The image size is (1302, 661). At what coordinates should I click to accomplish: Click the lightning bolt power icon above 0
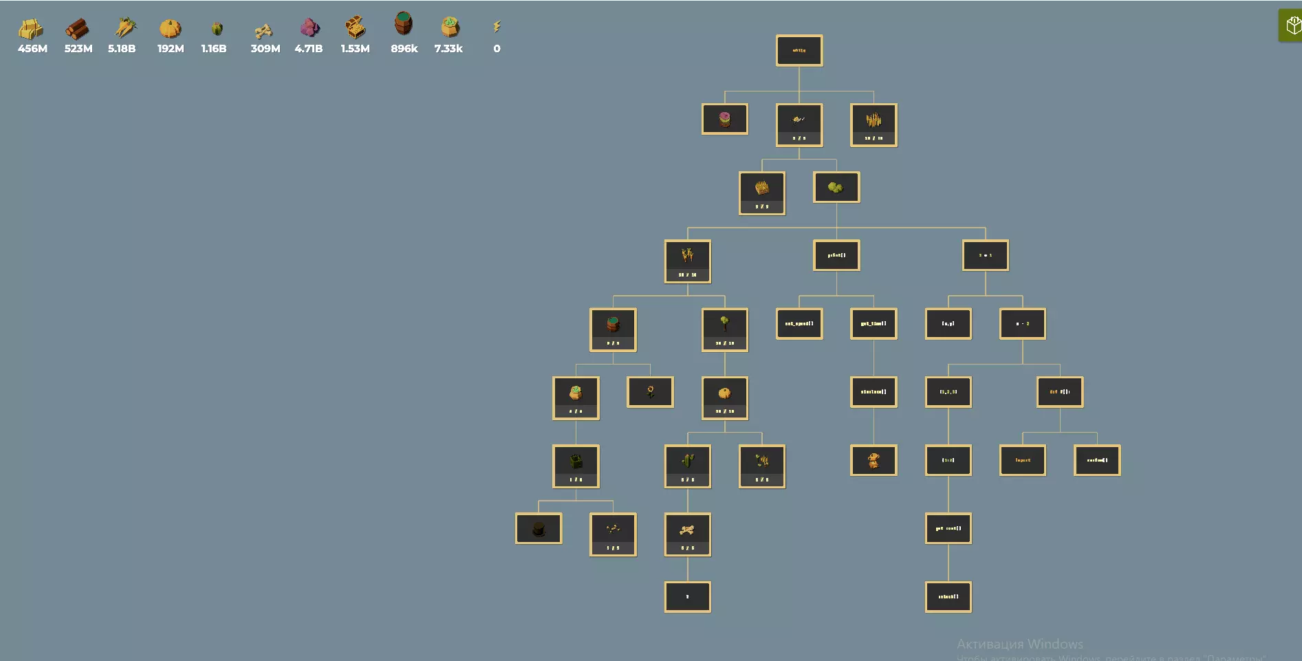(x=497, y=27)
